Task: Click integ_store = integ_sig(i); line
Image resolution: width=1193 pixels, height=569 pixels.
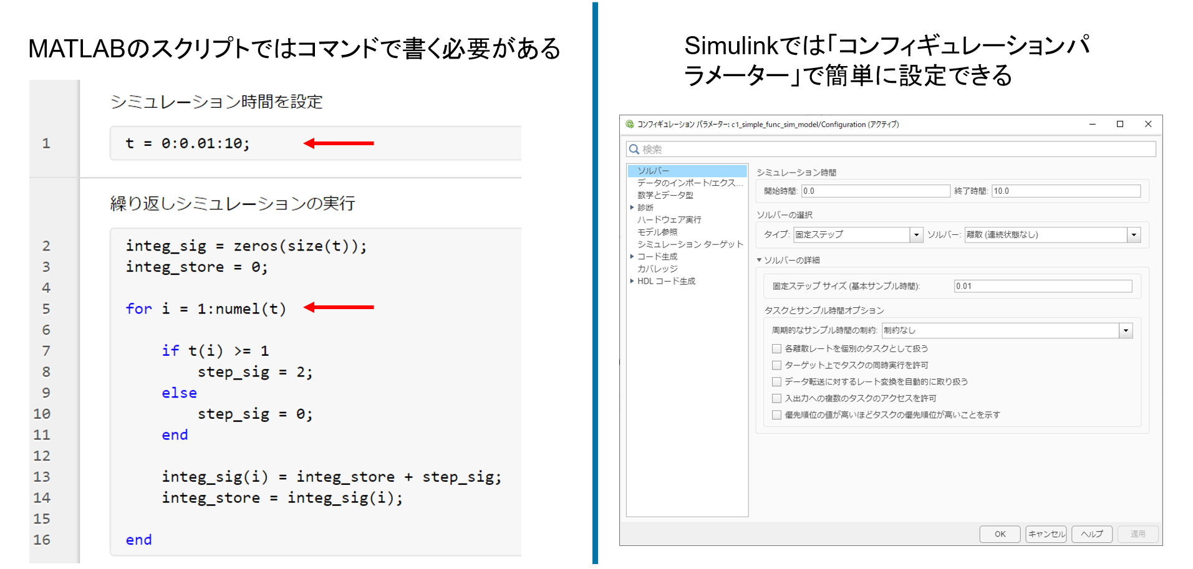Action: point(283,498)
